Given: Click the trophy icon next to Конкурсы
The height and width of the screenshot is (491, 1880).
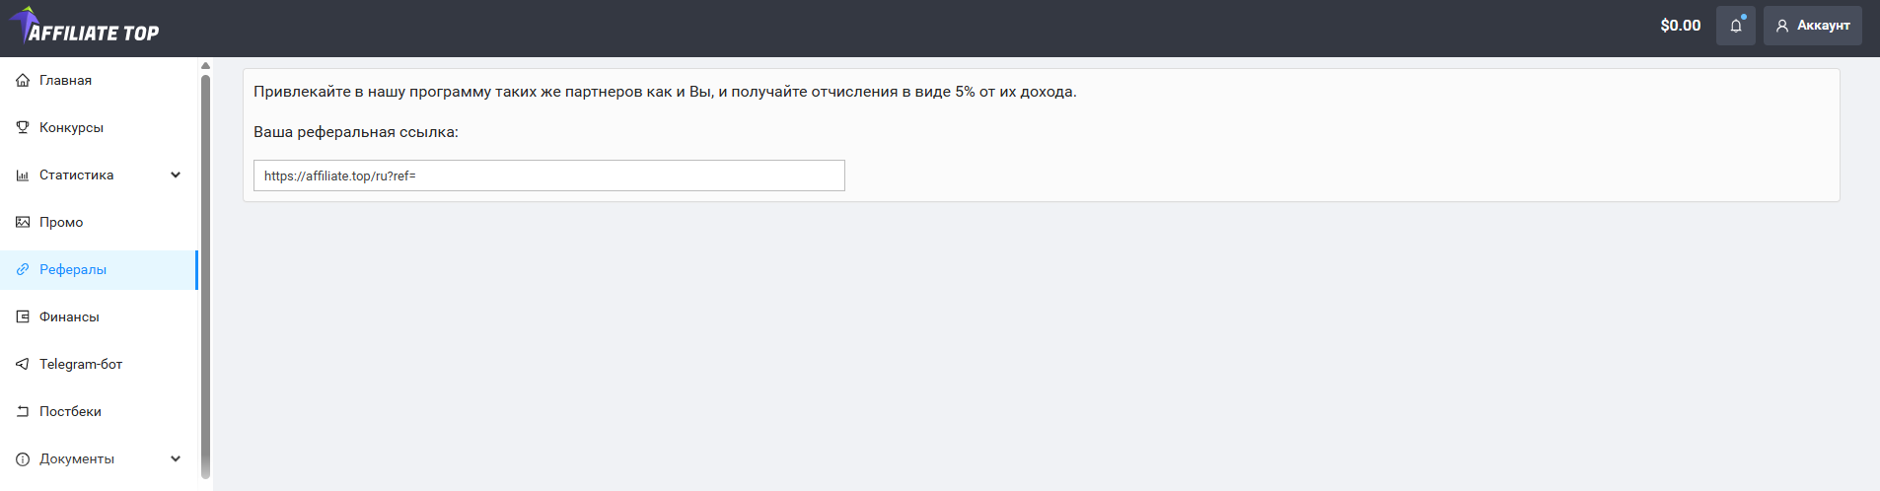Looking at the screenshot, I should coord(23,128).
